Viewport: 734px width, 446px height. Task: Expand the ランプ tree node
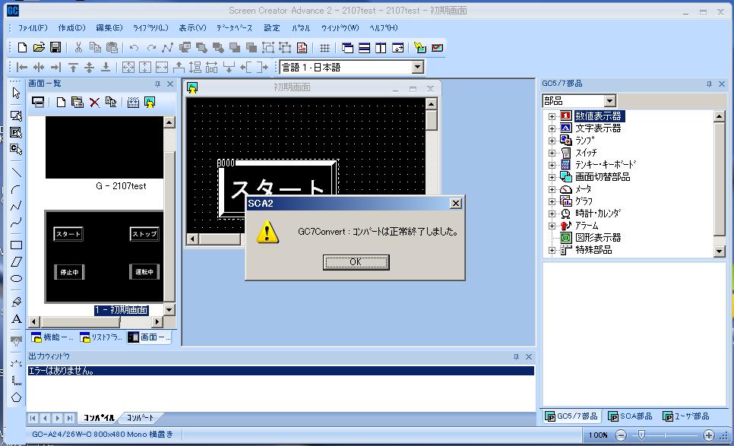[x=552, y=141]
